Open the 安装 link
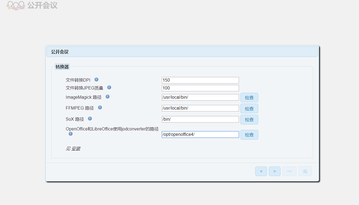 point(76,149)
